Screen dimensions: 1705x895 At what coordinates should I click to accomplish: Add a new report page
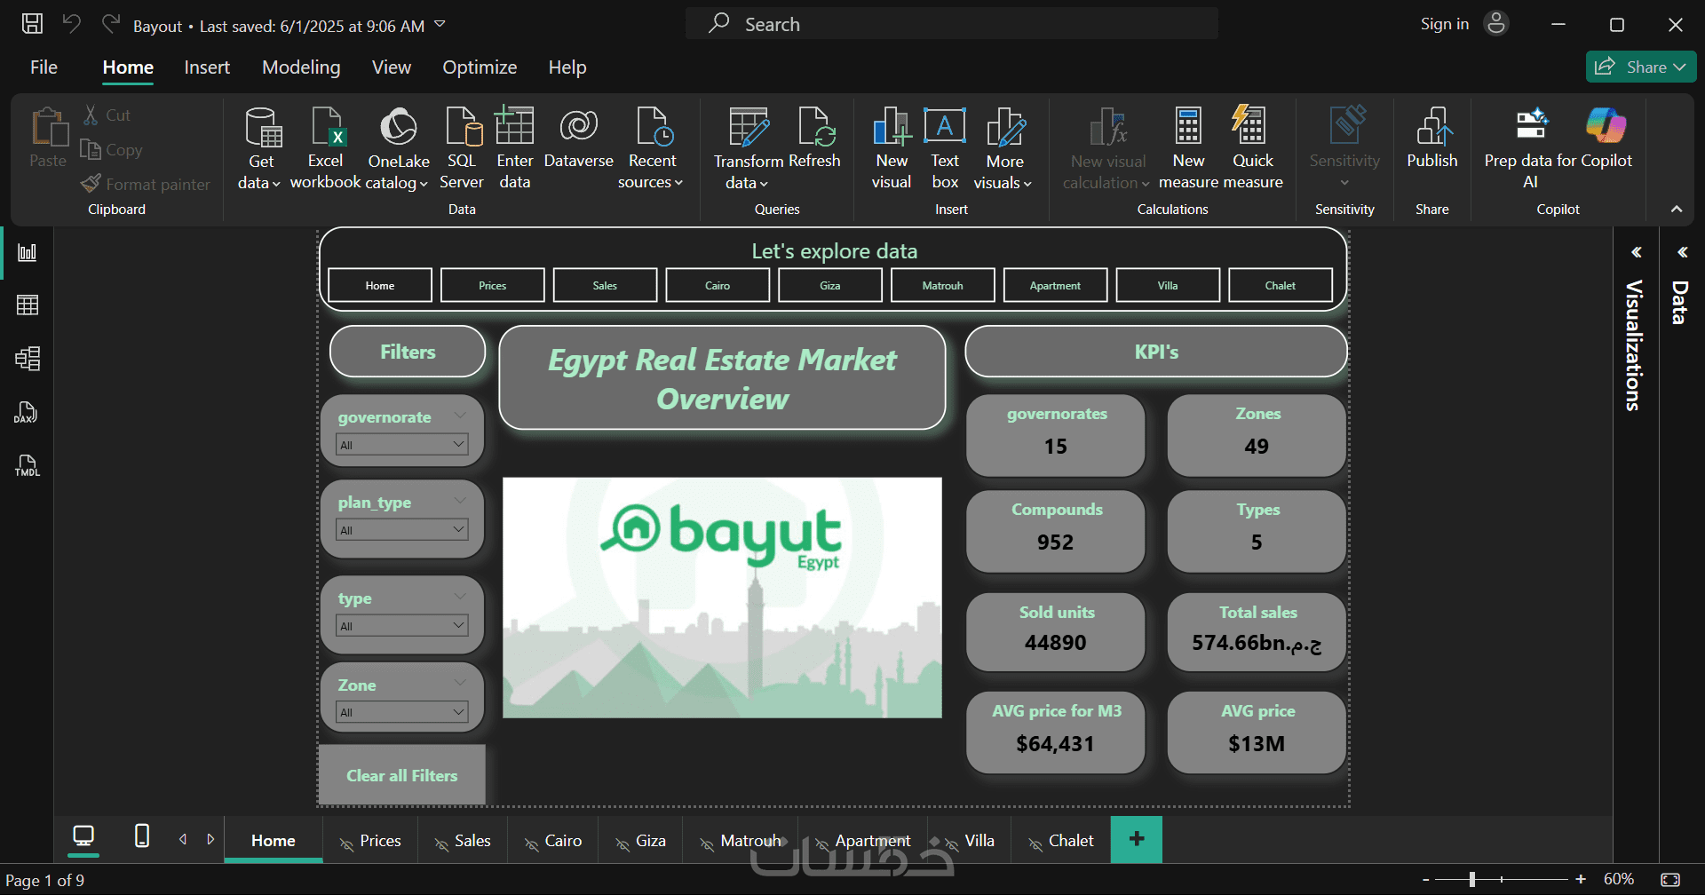[x=1137, y=839]
